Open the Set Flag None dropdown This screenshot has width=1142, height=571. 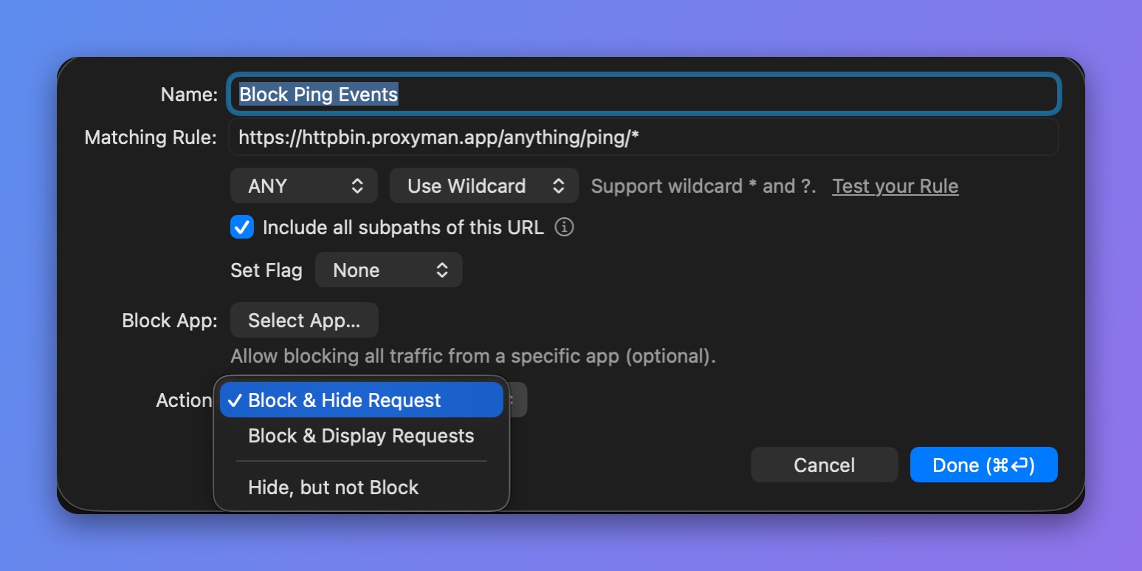point(389,270)
